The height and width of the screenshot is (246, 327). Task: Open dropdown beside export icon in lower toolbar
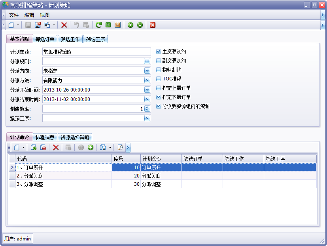click(x=110, y=147)
